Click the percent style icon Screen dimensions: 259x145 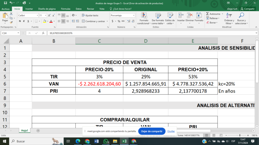(x=119, y=21)
